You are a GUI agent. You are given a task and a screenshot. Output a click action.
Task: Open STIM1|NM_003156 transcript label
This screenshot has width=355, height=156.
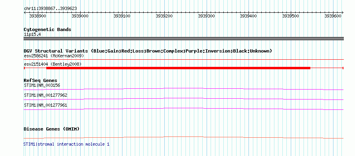point(42,85)
